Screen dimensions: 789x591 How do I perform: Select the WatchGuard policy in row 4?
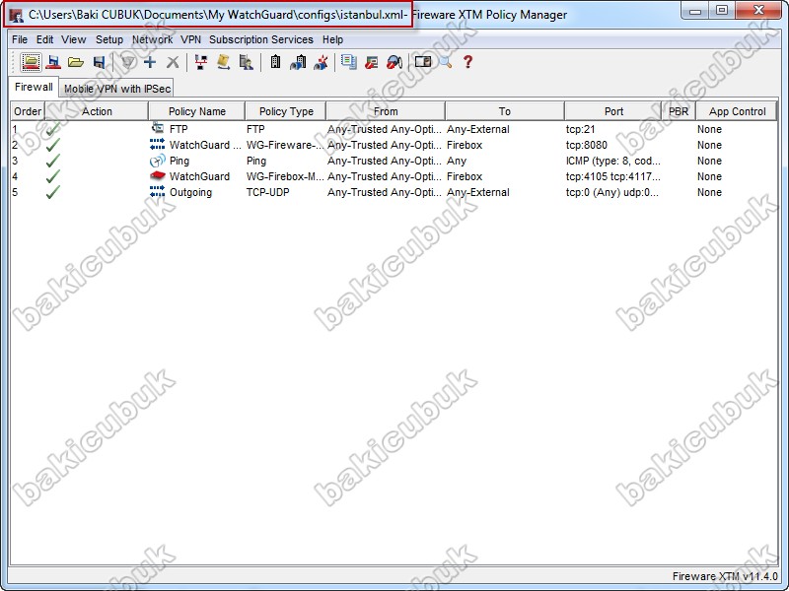(x=199, y=176)
